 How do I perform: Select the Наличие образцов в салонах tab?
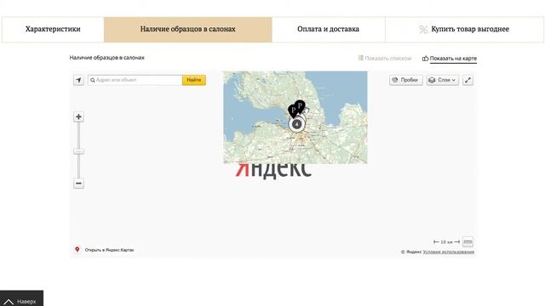tap(187, 30)
